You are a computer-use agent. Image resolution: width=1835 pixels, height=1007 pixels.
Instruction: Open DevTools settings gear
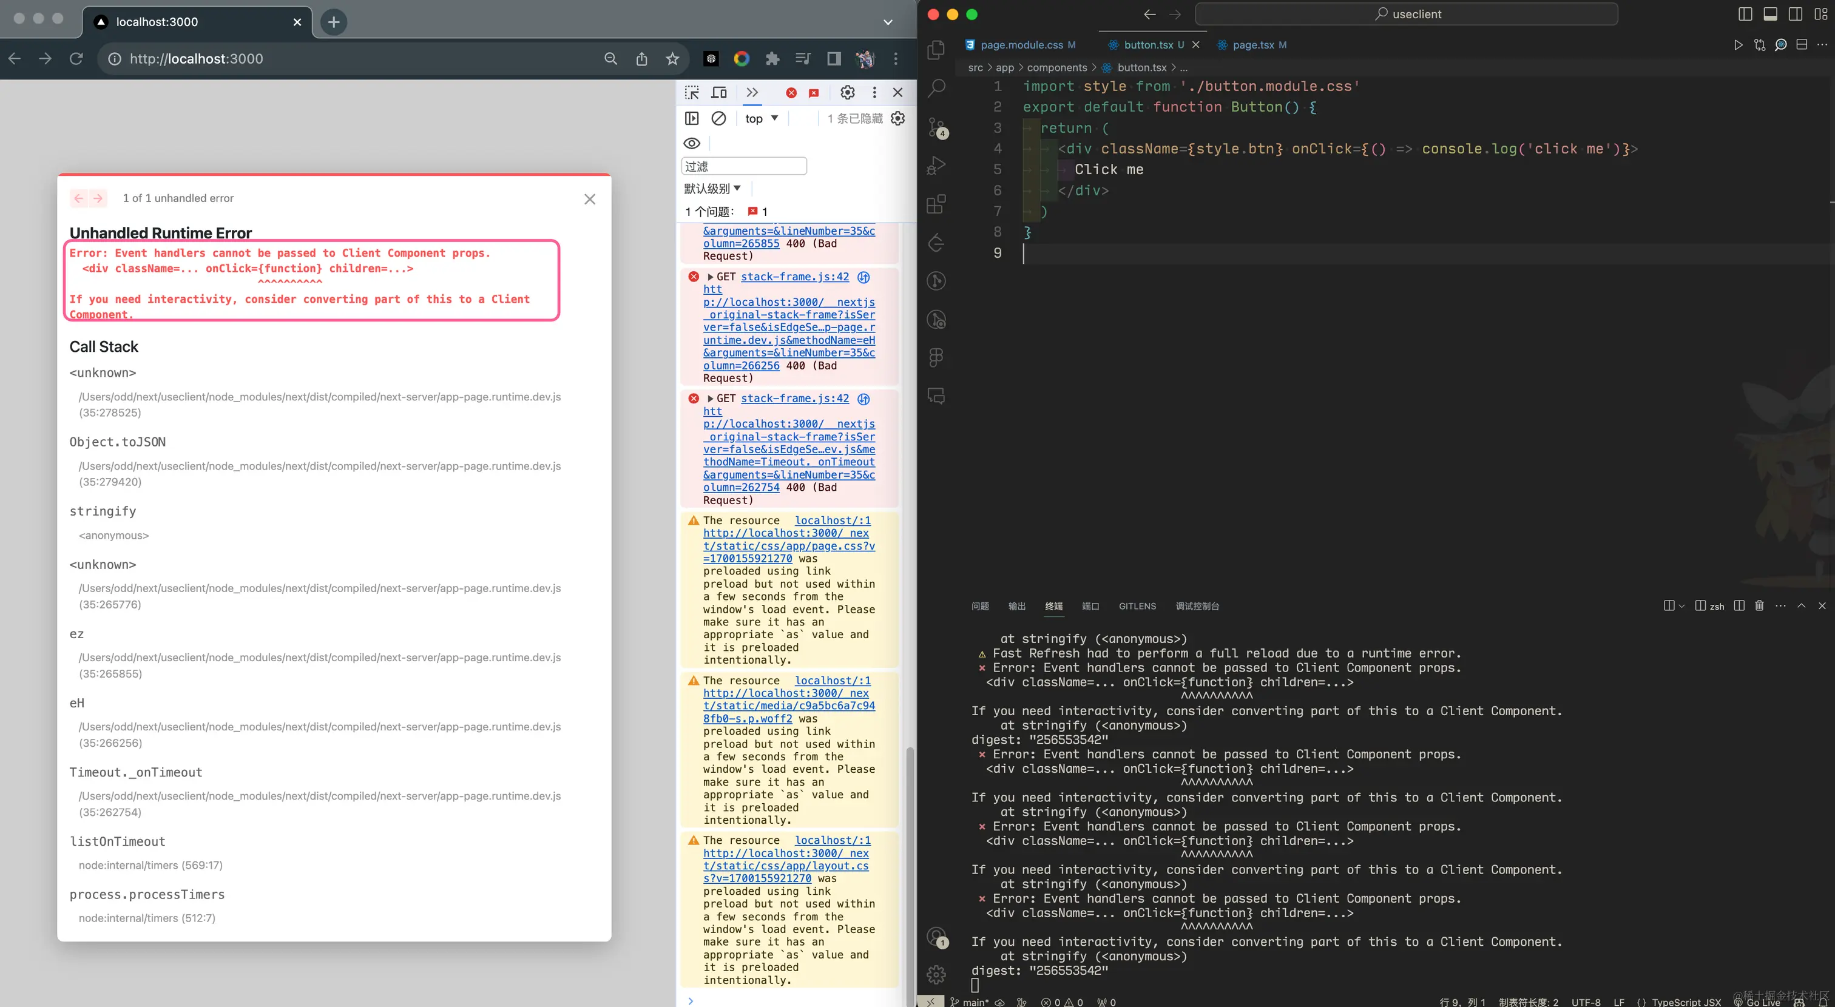pyautogui.click(x=847, y=93)
